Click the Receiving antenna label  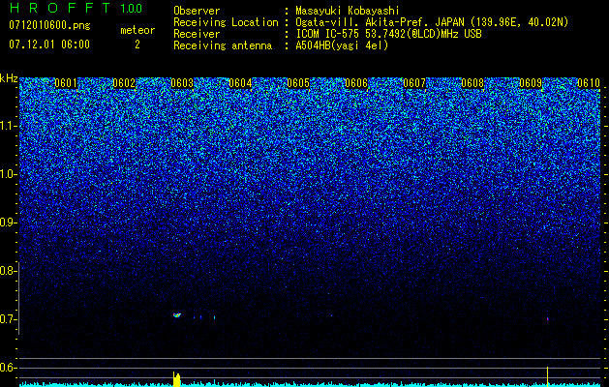[223, 45]
